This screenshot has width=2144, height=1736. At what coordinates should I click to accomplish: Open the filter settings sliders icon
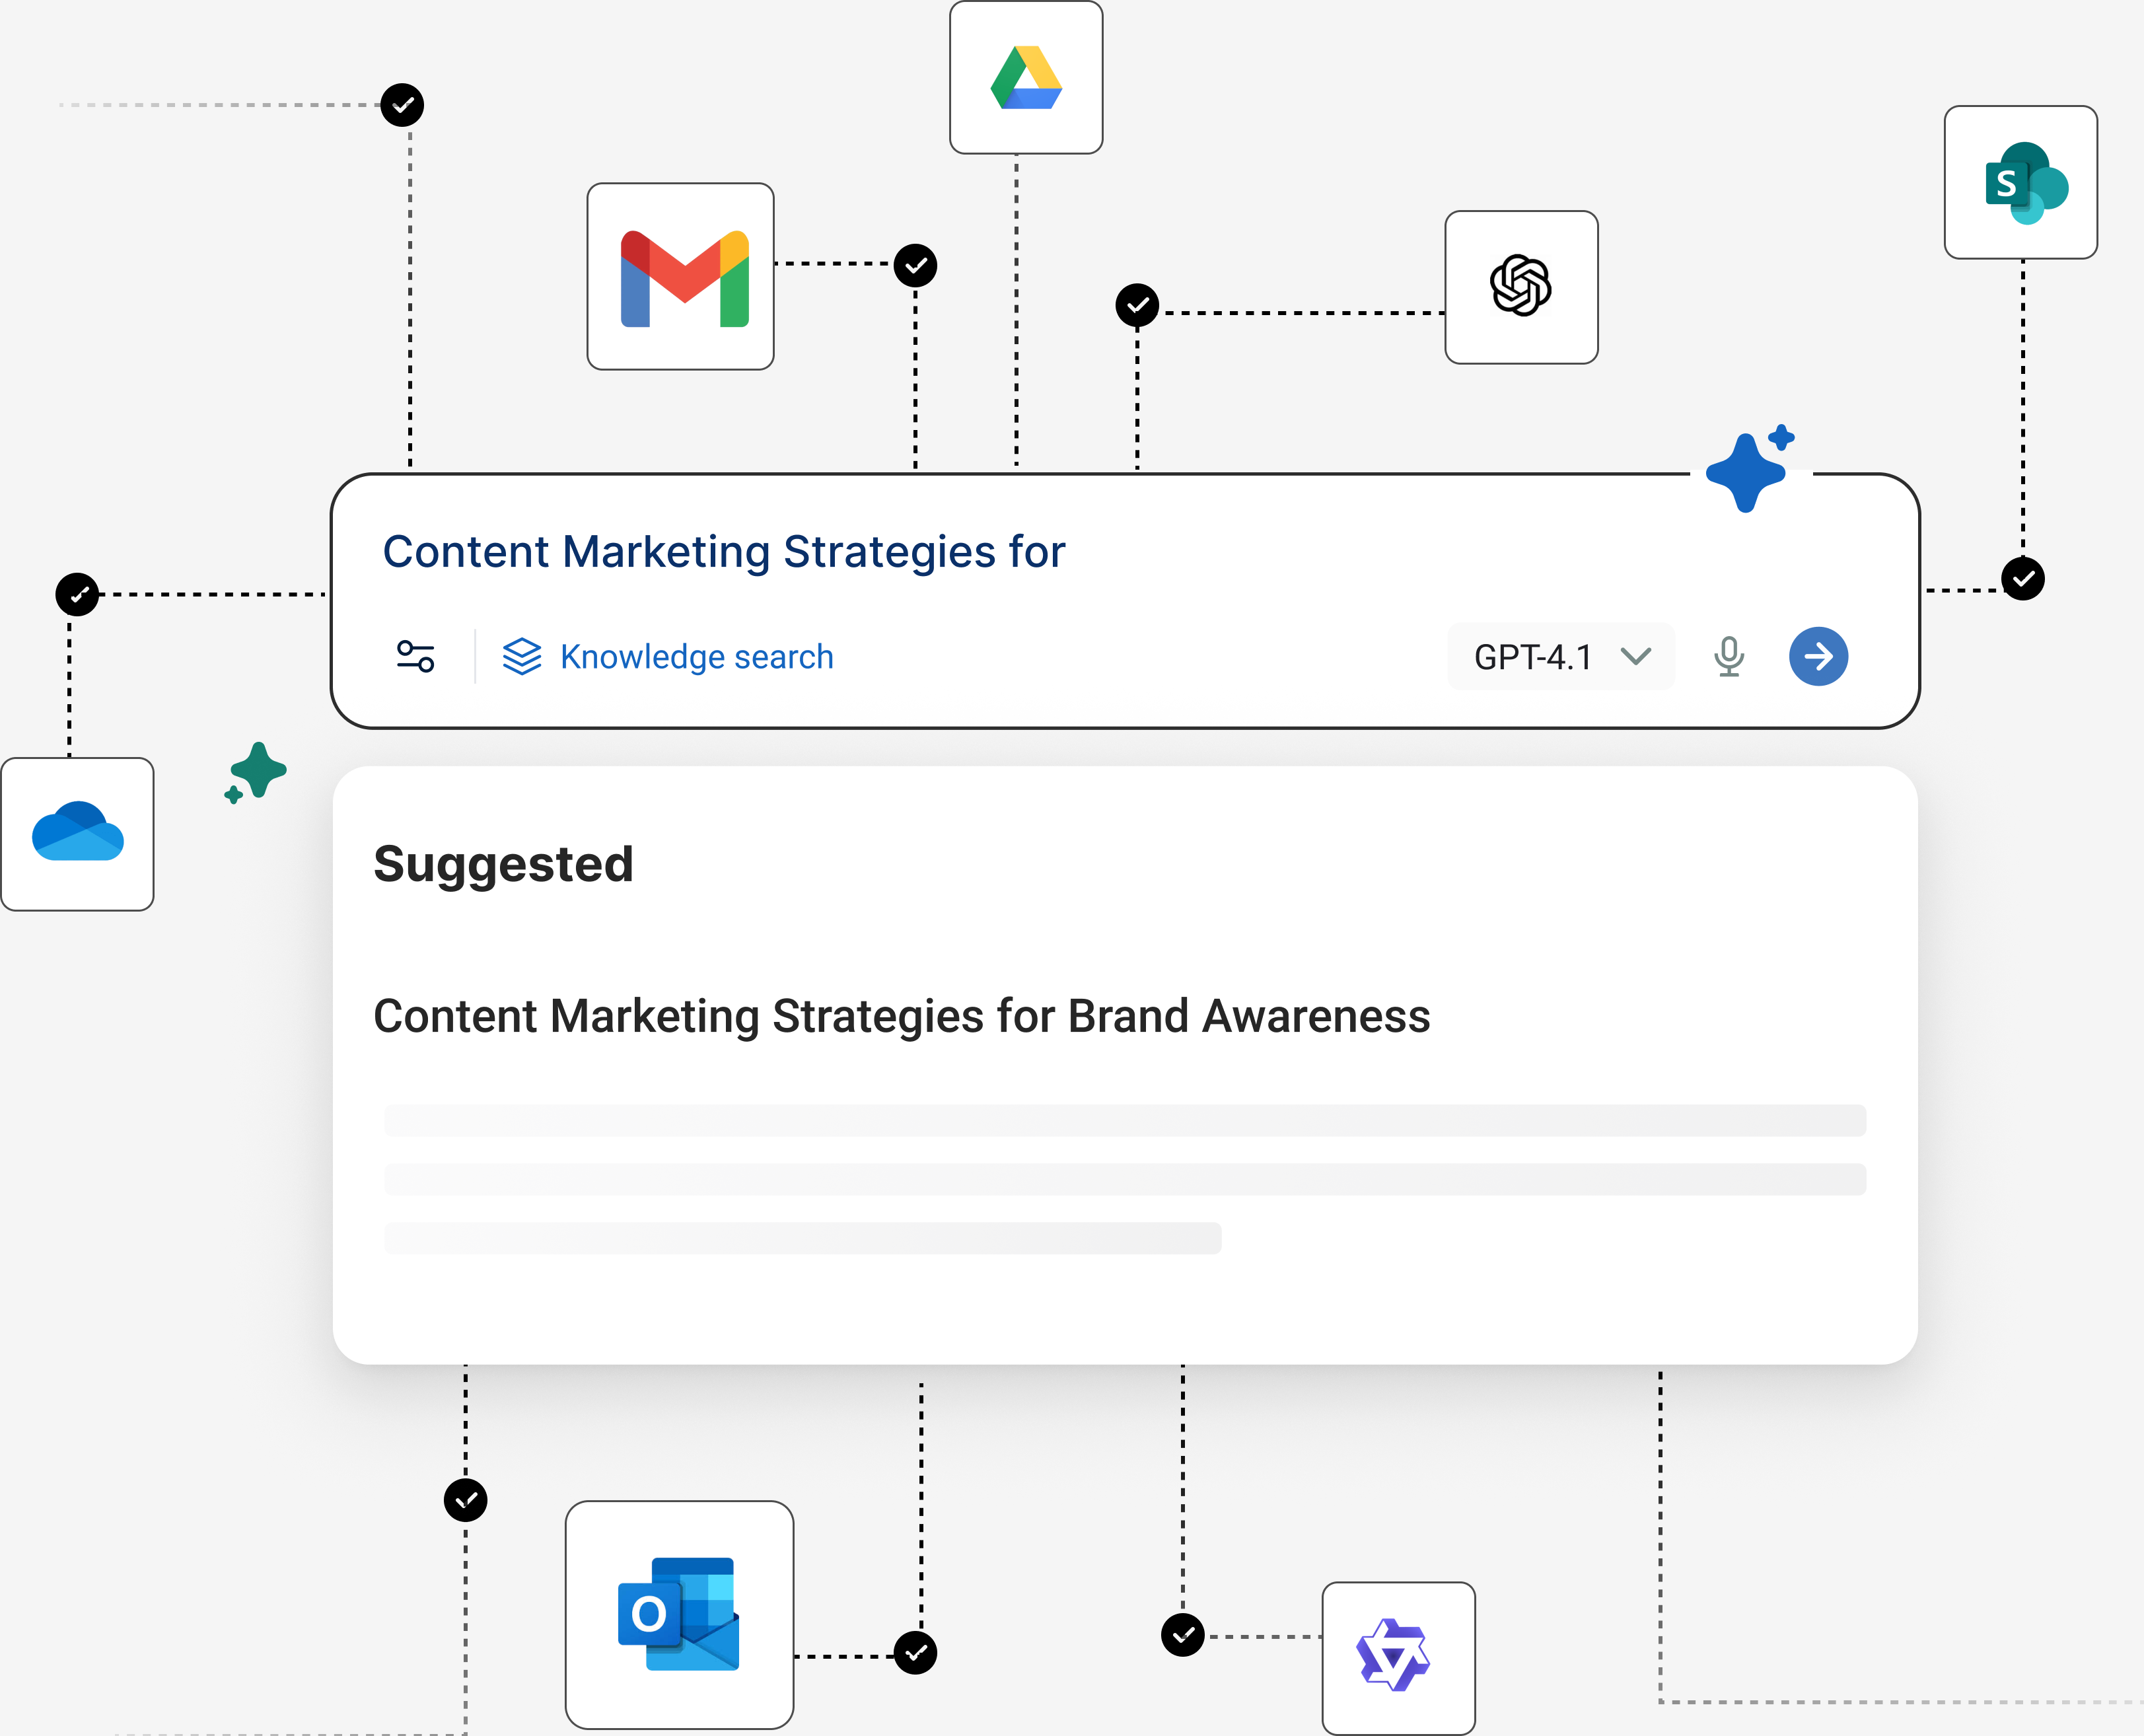click(415, 657)
